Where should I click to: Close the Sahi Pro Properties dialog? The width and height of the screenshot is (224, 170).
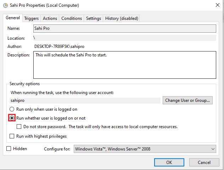[217, 5]
